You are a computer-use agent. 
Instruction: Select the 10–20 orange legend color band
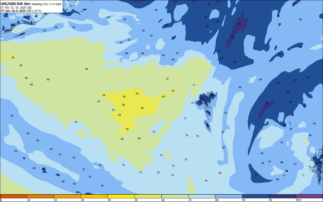click(40, 196)
